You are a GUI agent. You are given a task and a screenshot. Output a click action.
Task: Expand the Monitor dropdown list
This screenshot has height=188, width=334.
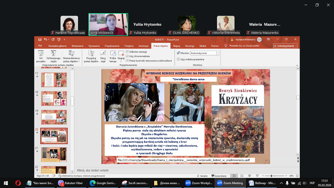point(217,53)
